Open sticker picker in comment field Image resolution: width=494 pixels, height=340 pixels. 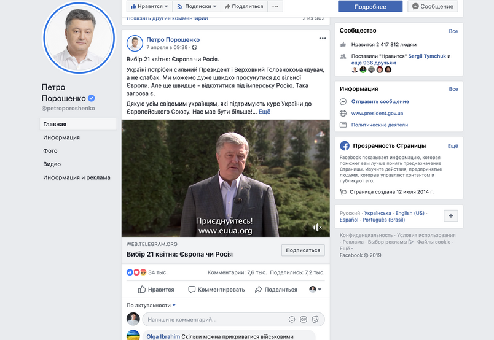pos(315,320)
